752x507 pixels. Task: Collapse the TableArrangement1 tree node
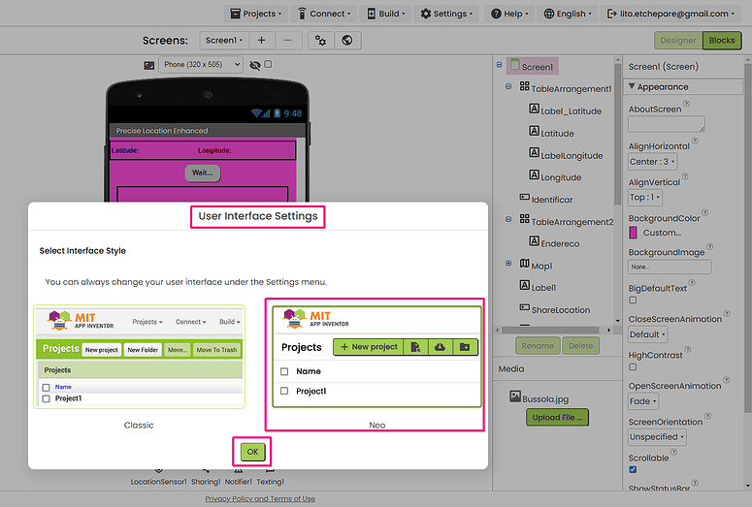click(x=510, y=88)
